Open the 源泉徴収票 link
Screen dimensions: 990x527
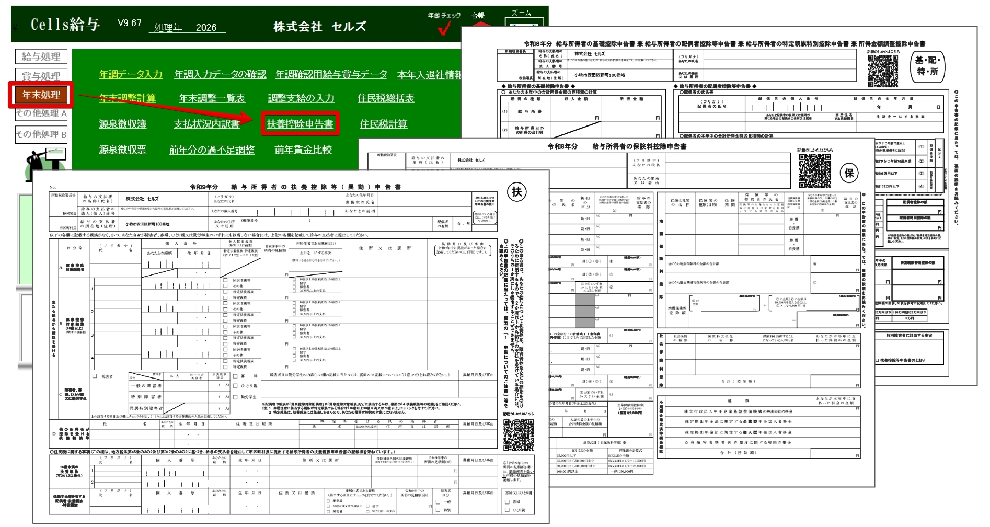(122, 150)
